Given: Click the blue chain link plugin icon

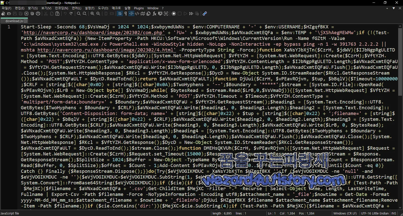Looking at the screenshot, I should 205,14.
